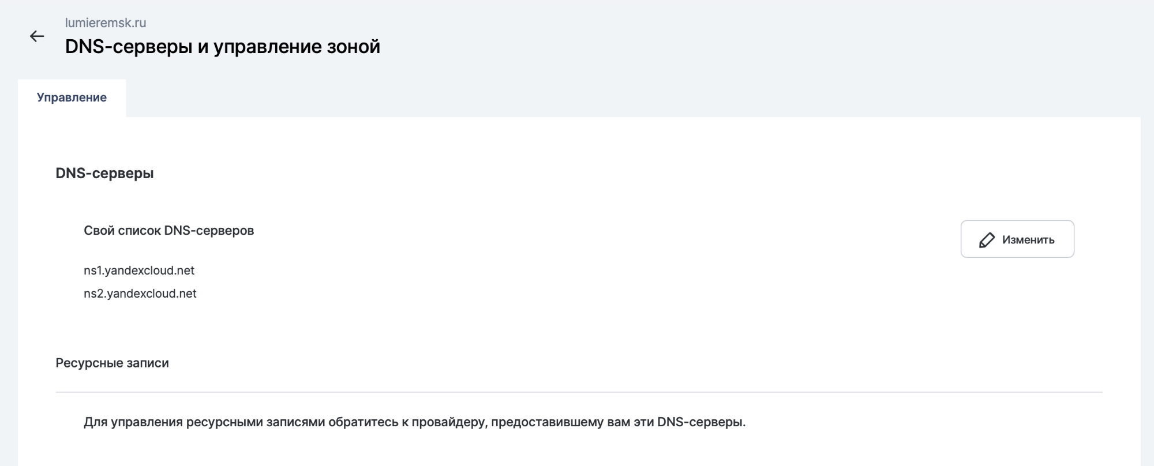
Task: Click the page title DNS-серверы и управление зоной
Action: coord(222,47)
